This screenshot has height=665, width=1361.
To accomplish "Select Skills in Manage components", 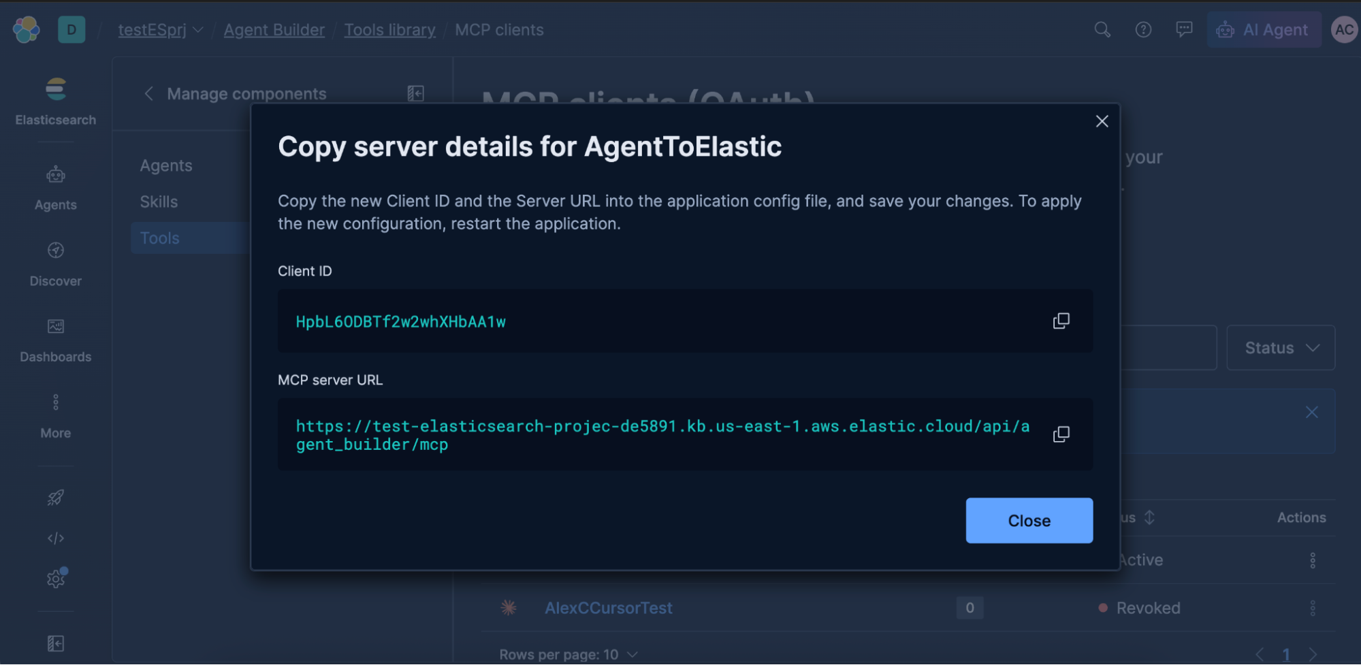I will [x=159, y=201].
